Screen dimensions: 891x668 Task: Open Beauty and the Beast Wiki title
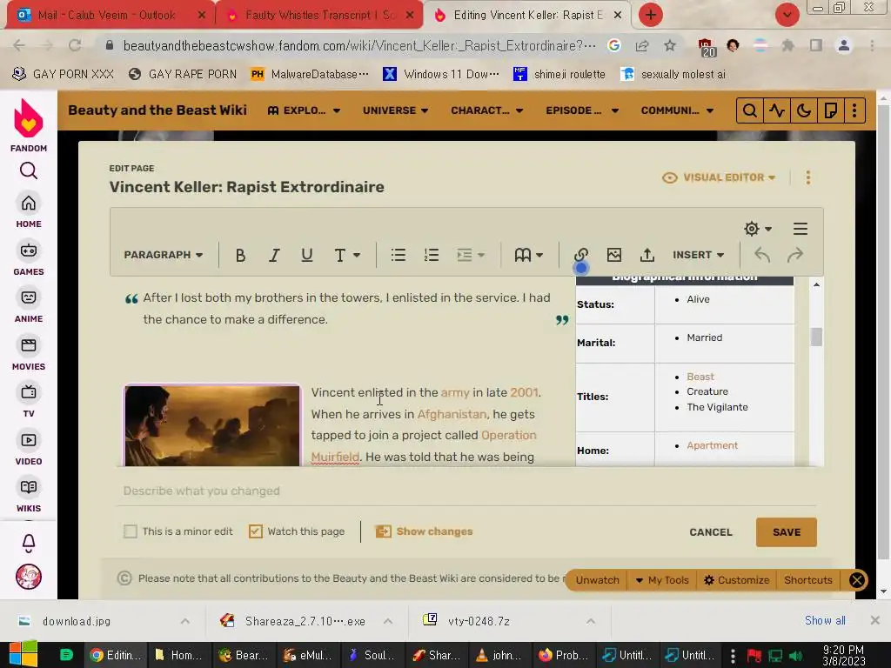tap(157, 110)
